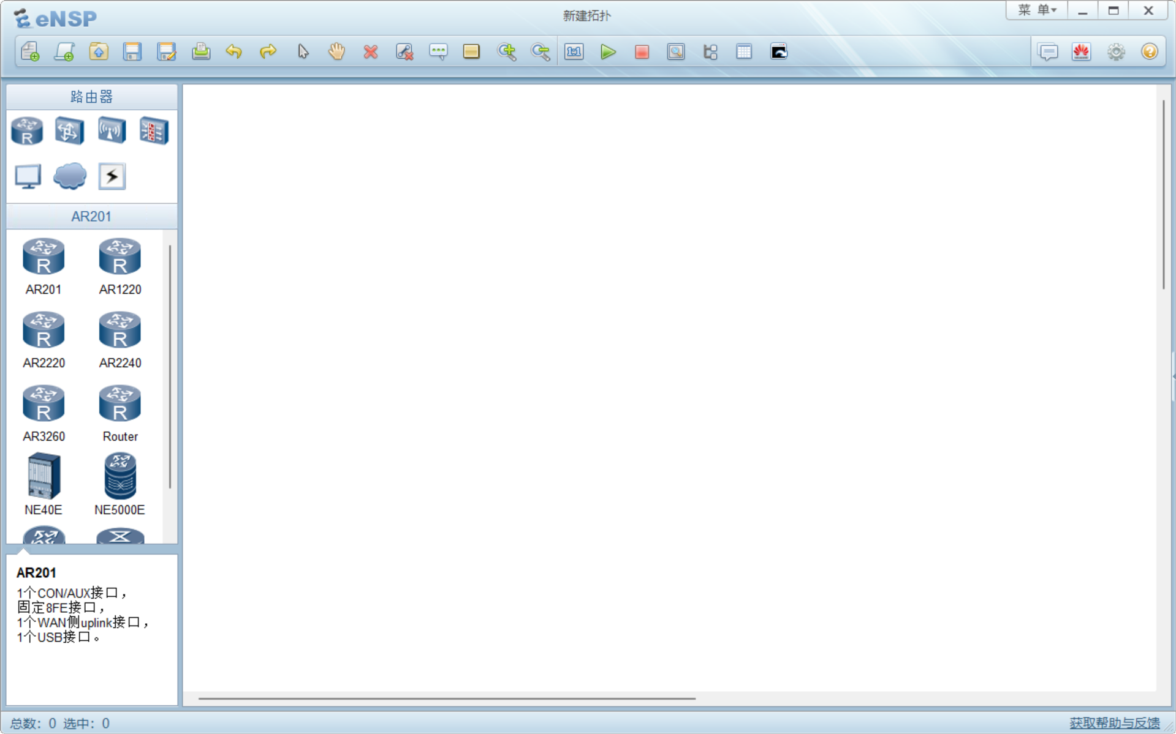This screenshot has height=734, width=1176.
Task: Click the Save As icon
Action: [x=167, y=52]
